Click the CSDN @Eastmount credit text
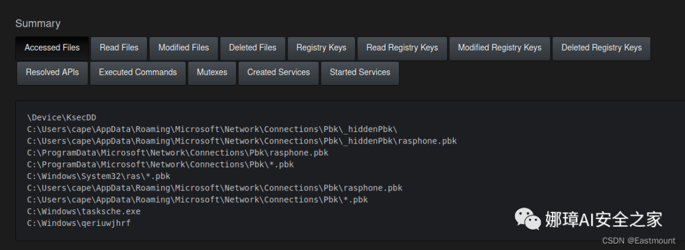The width and height of the screenshot is (685, 250). click(x=638, y=241)
